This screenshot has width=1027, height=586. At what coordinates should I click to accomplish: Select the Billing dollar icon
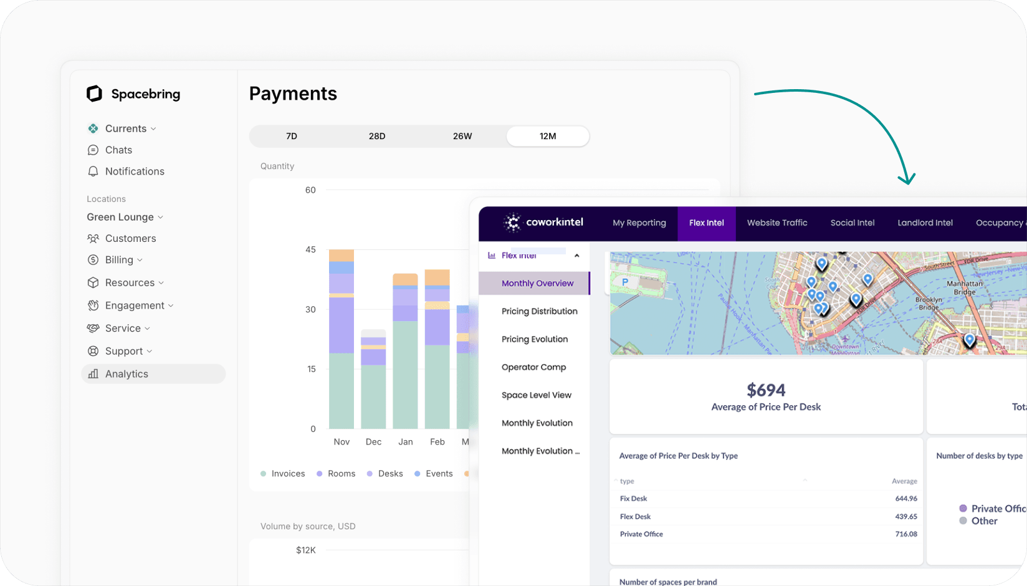[x=93, y=259]
